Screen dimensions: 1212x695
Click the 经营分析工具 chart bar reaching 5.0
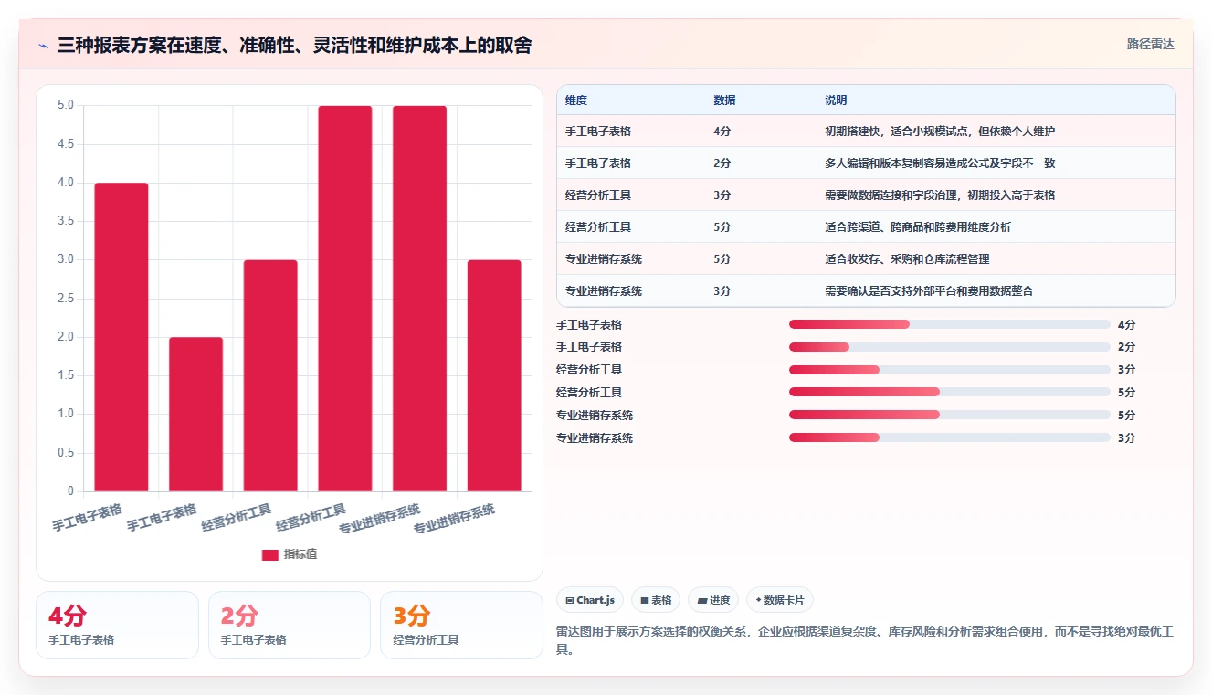[x=345, y=299]
